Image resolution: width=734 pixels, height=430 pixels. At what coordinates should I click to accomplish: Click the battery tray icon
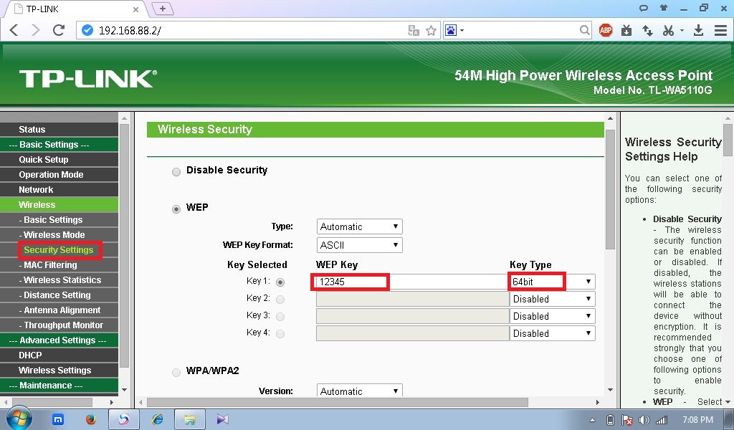610,420
